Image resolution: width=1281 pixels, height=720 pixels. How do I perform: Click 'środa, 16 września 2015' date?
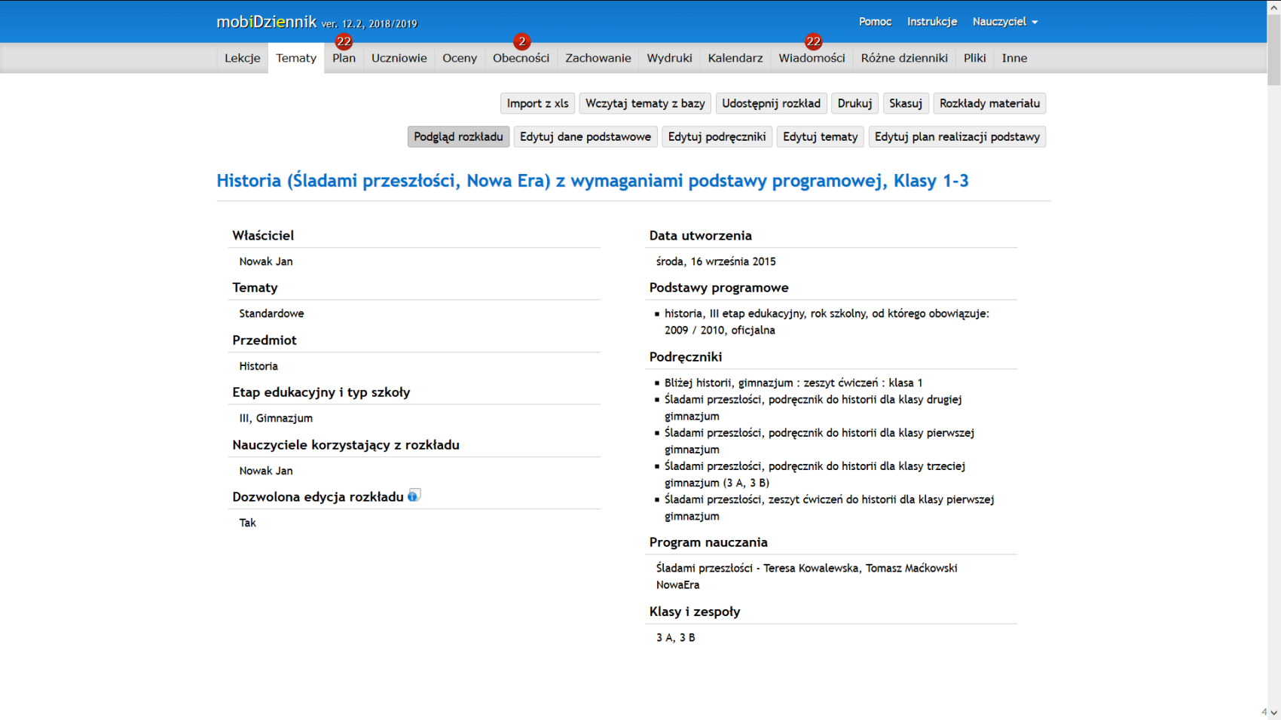716,261
